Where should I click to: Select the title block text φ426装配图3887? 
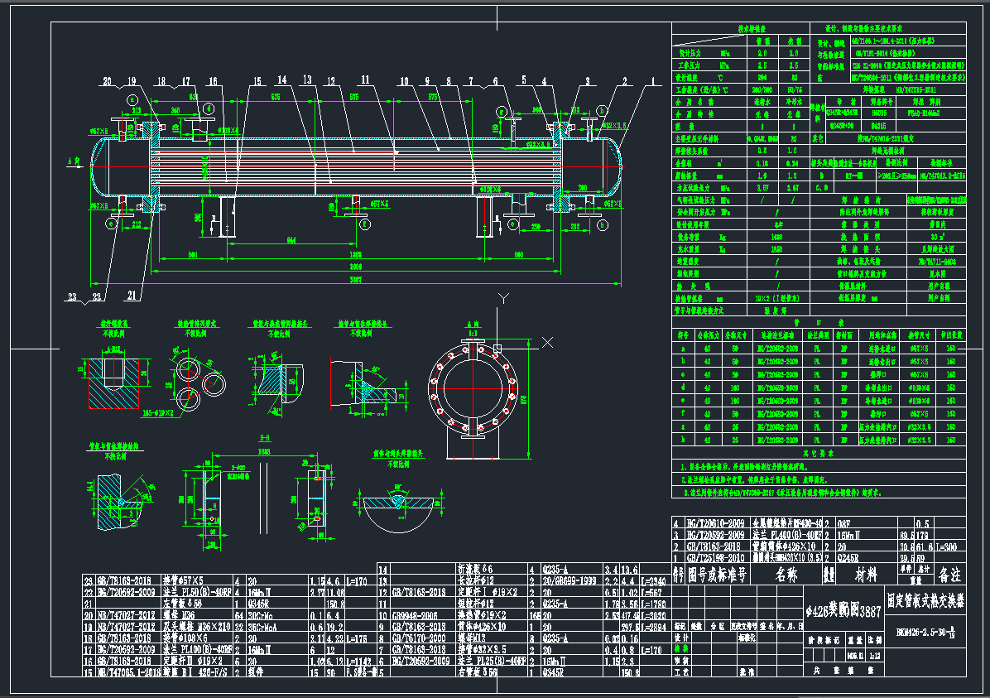[843, 611]
